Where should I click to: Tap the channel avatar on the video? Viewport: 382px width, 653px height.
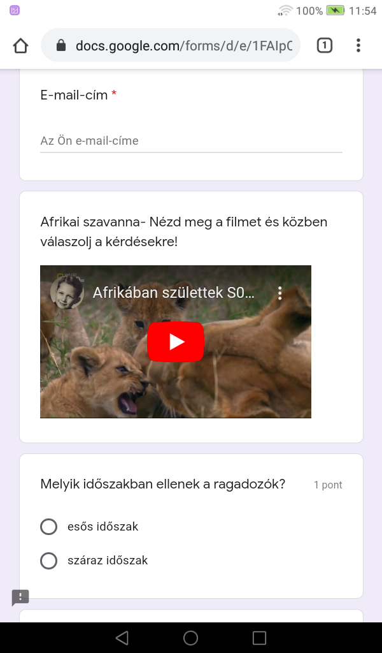point(67,292)
